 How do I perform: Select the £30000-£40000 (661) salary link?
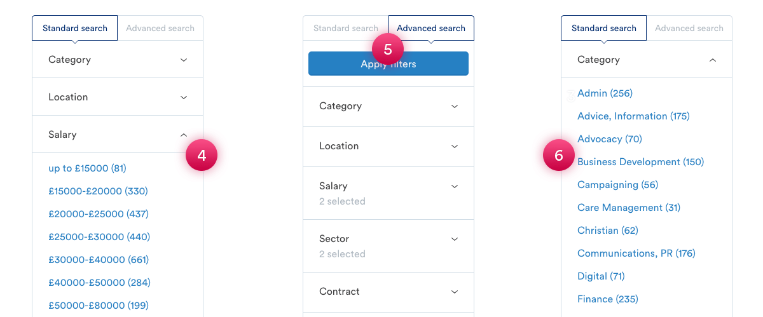click(99, 260)
